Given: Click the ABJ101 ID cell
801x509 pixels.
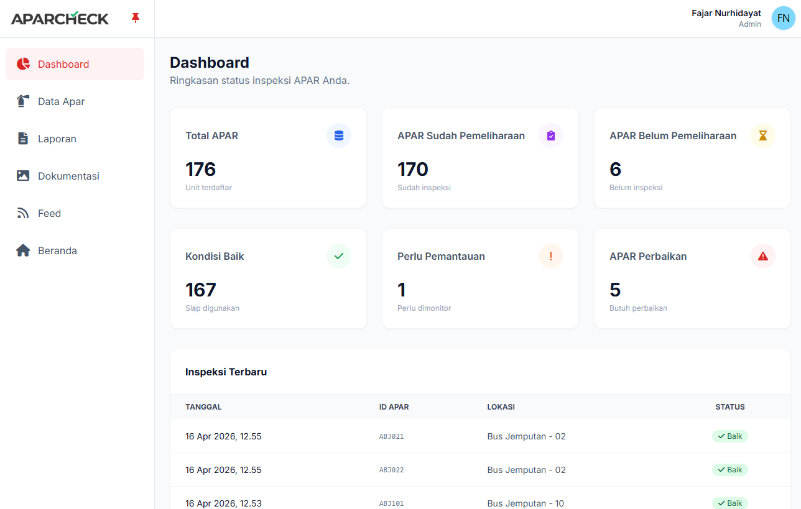Looking at the screenshot, I should pos(392,503).
